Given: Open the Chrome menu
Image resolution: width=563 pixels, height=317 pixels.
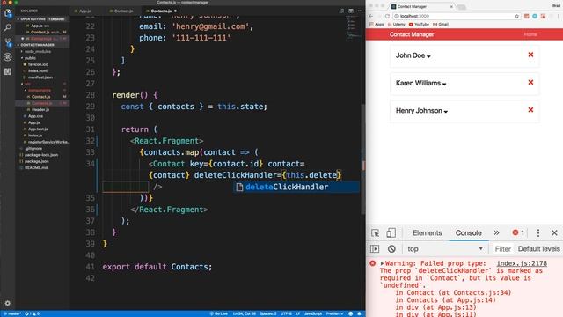Looking at the screenshot, I should [x=559, y=16].
